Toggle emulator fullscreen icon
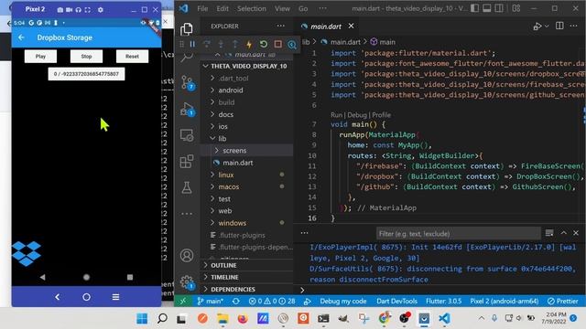Screen dimensions: 586x329 88,10
